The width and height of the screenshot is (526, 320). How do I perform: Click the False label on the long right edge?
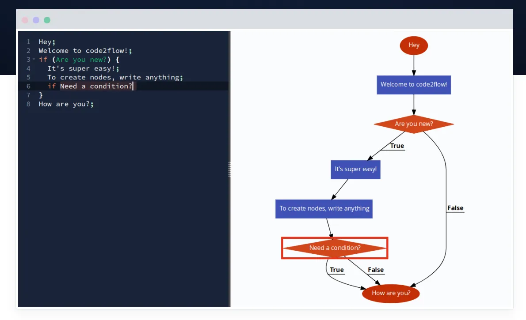pyautogui.click(x=455, y=208)
